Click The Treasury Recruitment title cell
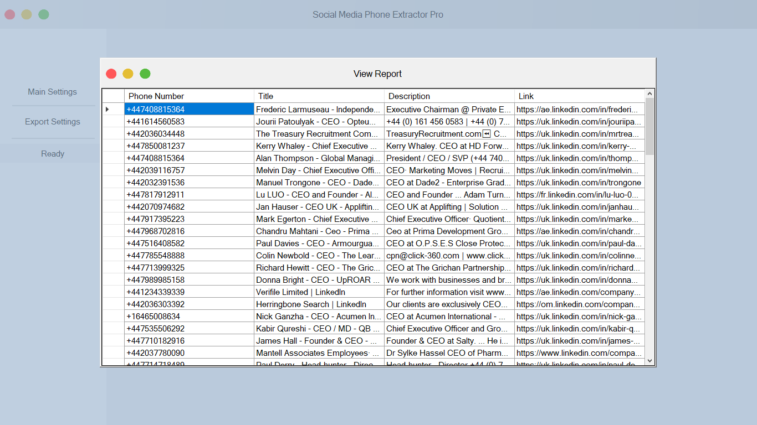757x425 pixels. 319,134
